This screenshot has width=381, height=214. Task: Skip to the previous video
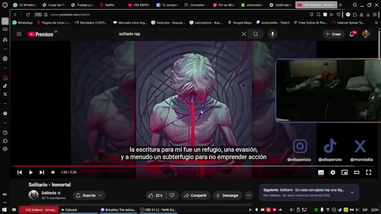[20, 172]
